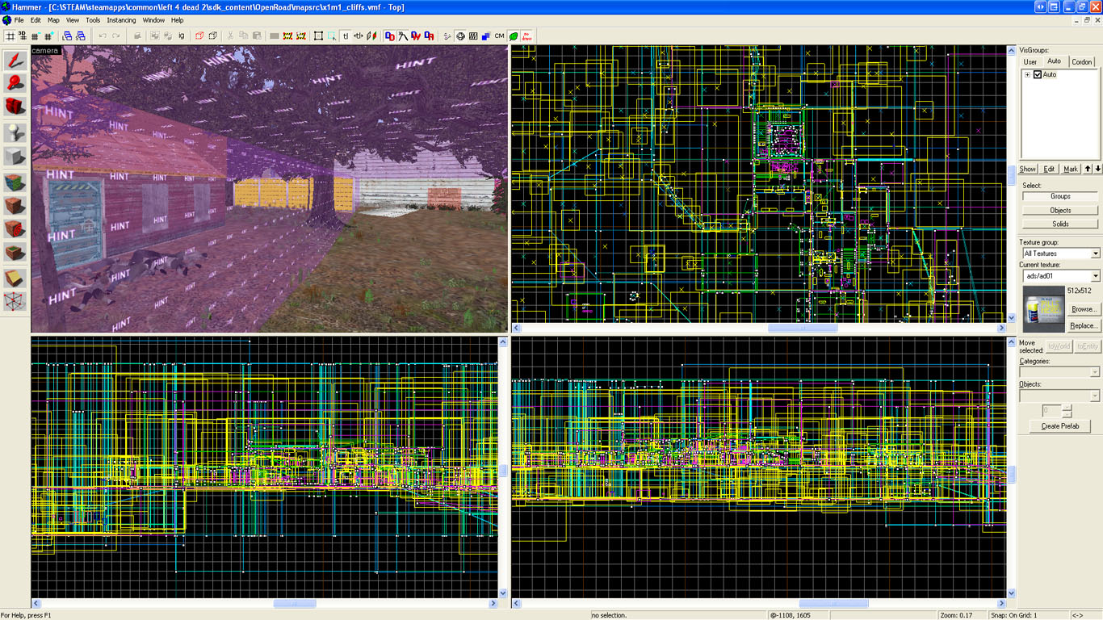Click the Edit Cordon bounds icon
Viewport: 1103px width, 620px height.
coord(300,36)
